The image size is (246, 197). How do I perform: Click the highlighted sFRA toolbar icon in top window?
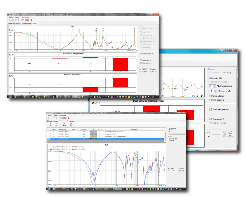coord(27,20)
